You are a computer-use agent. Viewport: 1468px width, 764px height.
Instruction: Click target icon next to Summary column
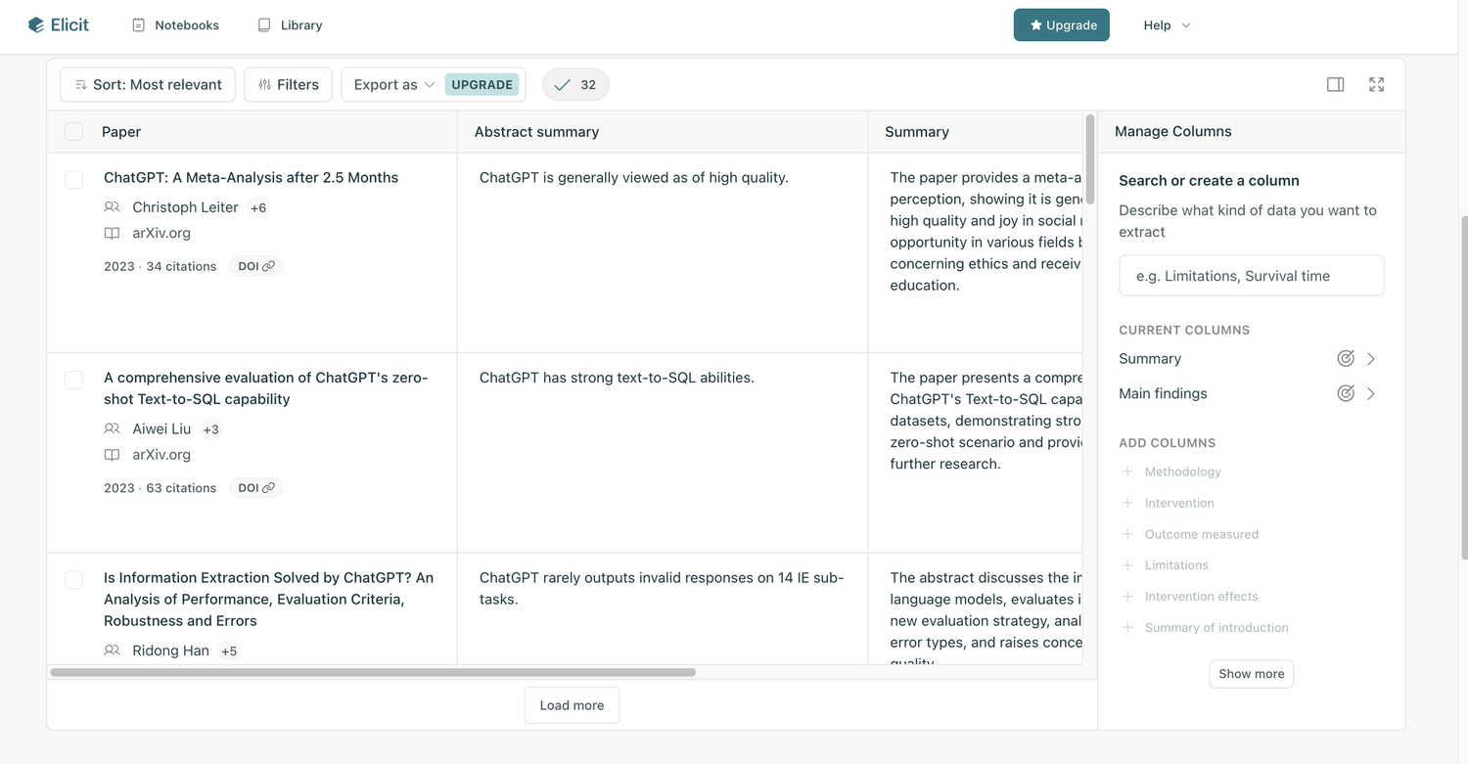pos(1346,359)
